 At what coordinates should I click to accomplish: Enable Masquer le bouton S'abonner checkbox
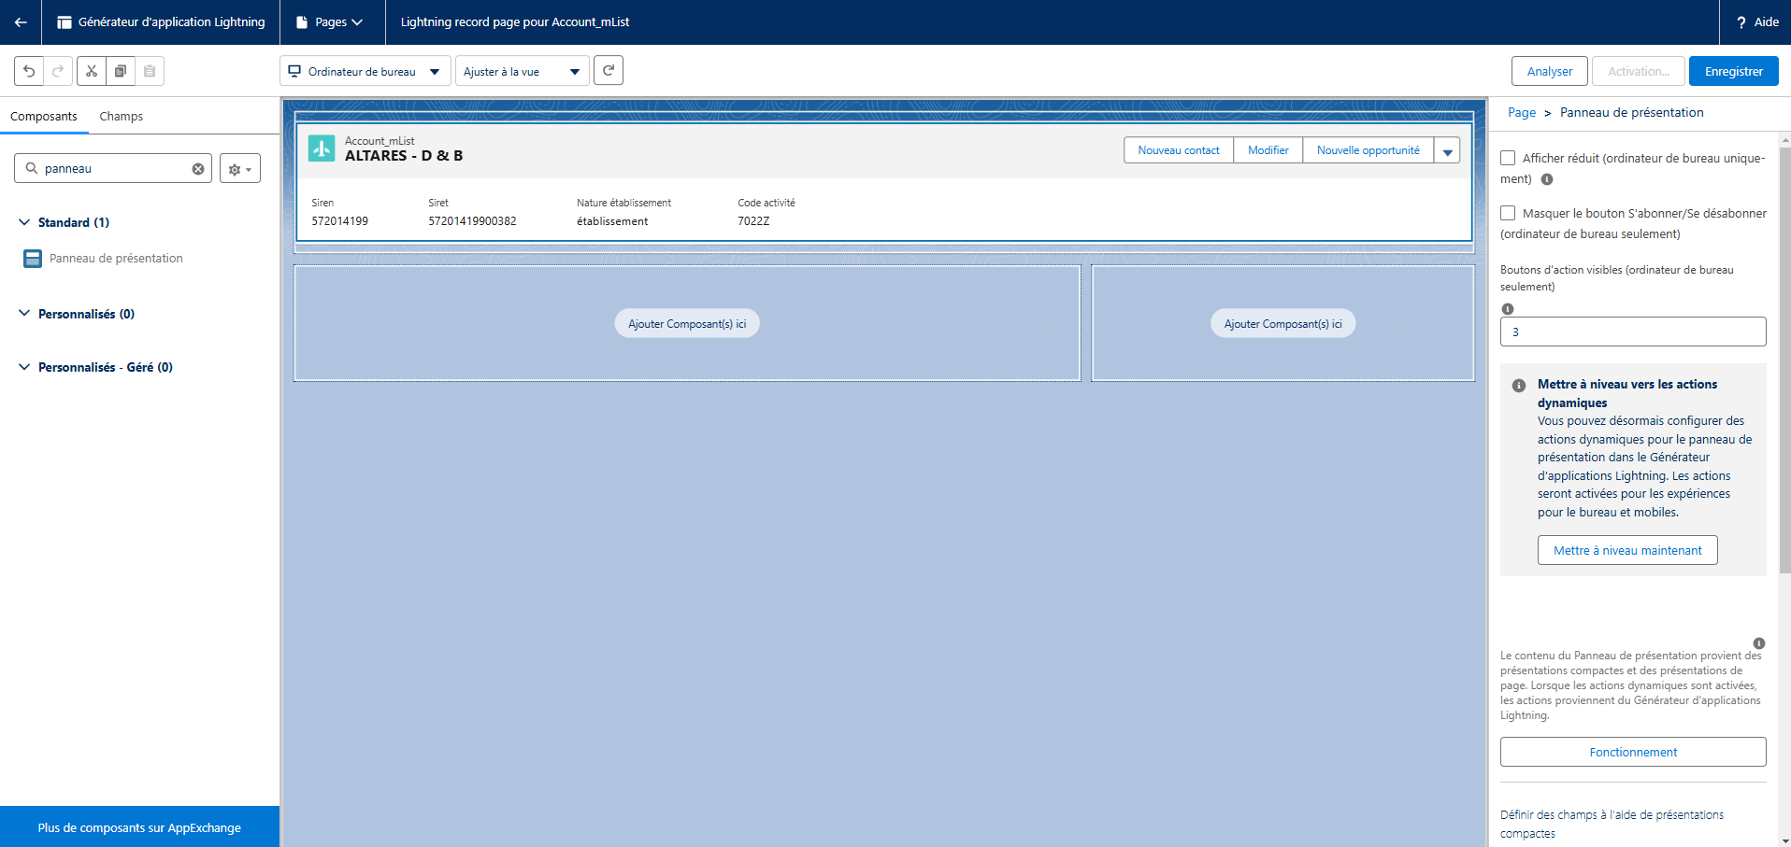1508,213
